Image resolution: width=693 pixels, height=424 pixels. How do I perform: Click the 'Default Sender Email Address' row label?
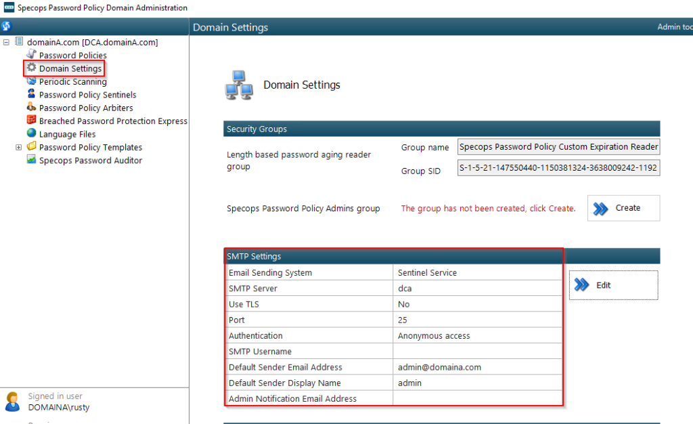[286, 367]
